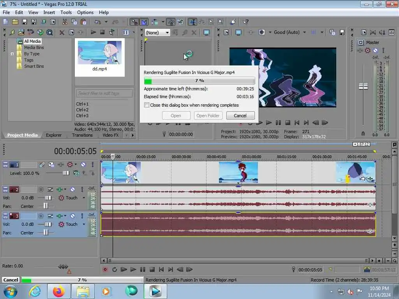
Task: Click the media search magnifier icon
Action: [x=49, y=32]
